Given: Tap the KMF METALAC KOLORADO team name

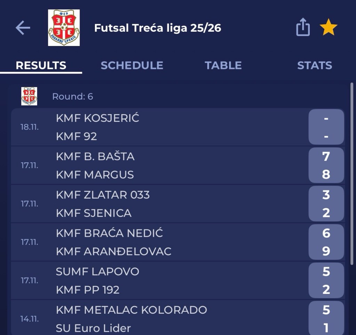Looking at the screenshot, I should 131,310.
